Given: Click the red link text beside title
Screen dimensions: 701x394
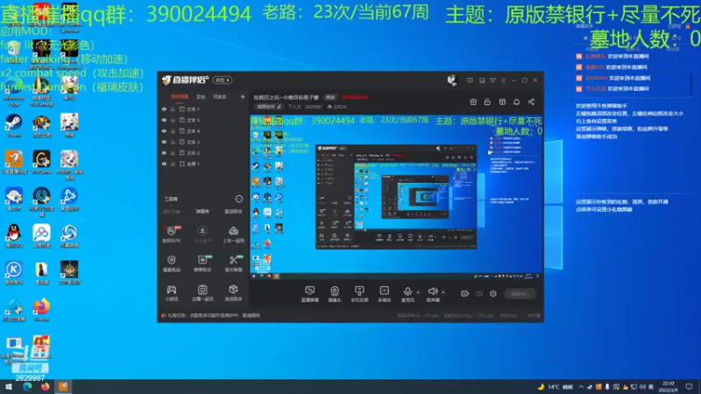Looking at the screenshot, I should tap(355, 97).
